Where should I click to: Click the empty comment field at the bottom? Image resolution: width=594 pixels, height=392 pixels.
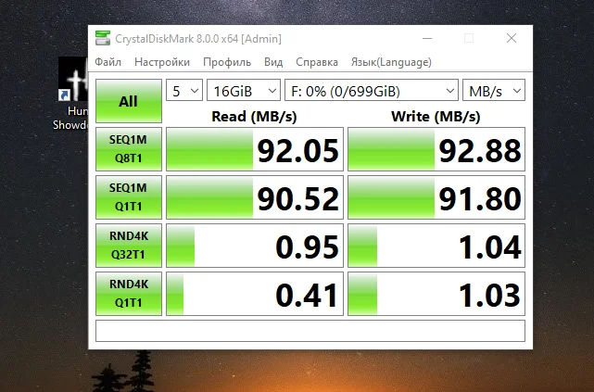(310, 331)
